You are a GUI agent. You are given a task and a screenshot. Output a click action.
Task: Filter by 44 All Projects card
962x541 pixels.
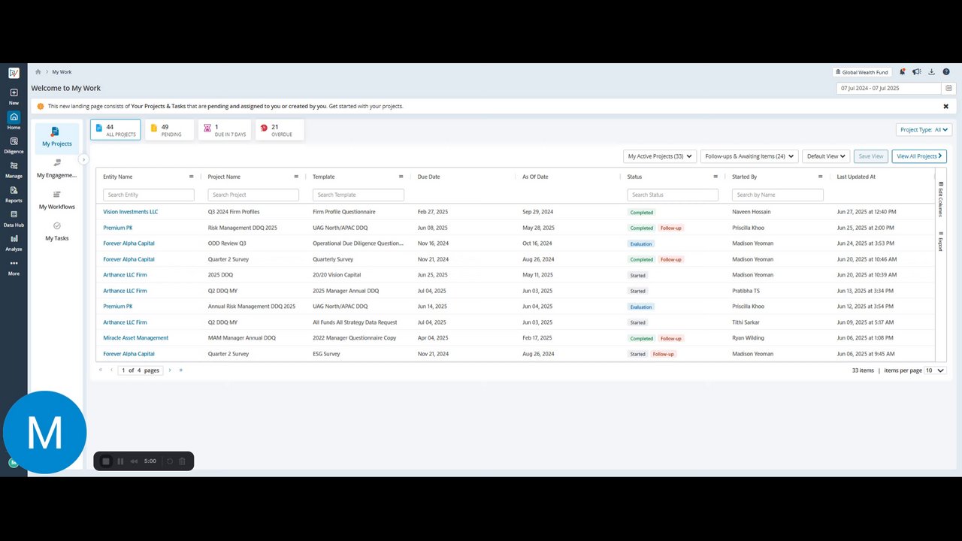pyautogui.click(x=116, y=130)
